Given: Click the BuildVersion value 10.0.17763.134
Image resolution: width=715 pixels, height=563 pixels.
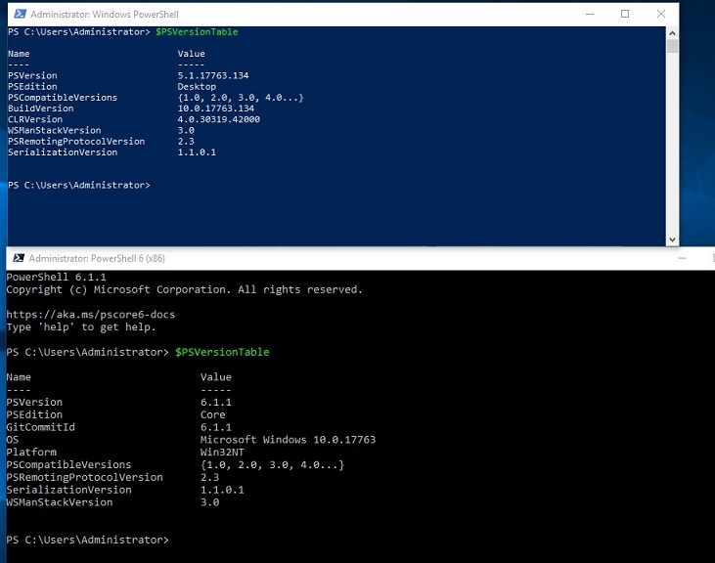Looking at the screenshot, I should [x=216, y=108].
